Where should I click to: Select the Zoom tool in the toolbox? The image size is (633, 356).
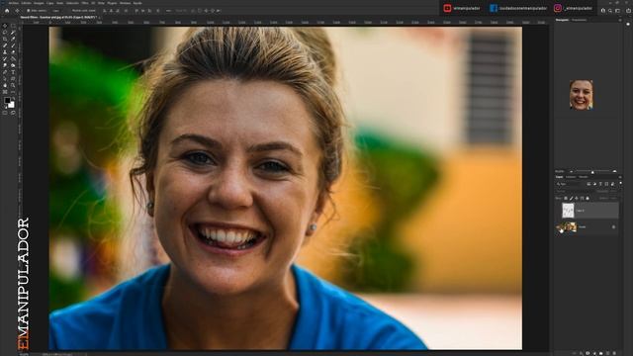pyautogui.click(x=13, y=85)
